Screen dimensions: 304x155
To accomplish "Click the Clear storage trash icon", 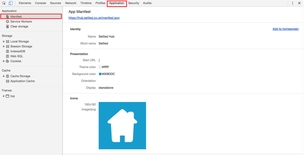I will pos(7,26).
